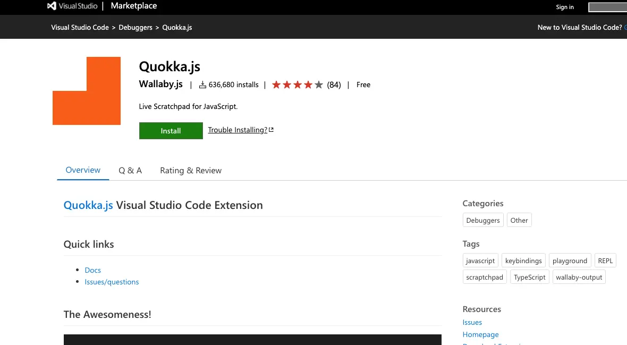Open Trouble Installing link
Viewport: 627px width, 345px height.
238,130
